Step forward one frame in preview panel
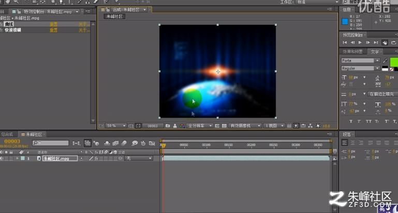The height and width of the screenshot is (213, 398). [x=368, y=42]
